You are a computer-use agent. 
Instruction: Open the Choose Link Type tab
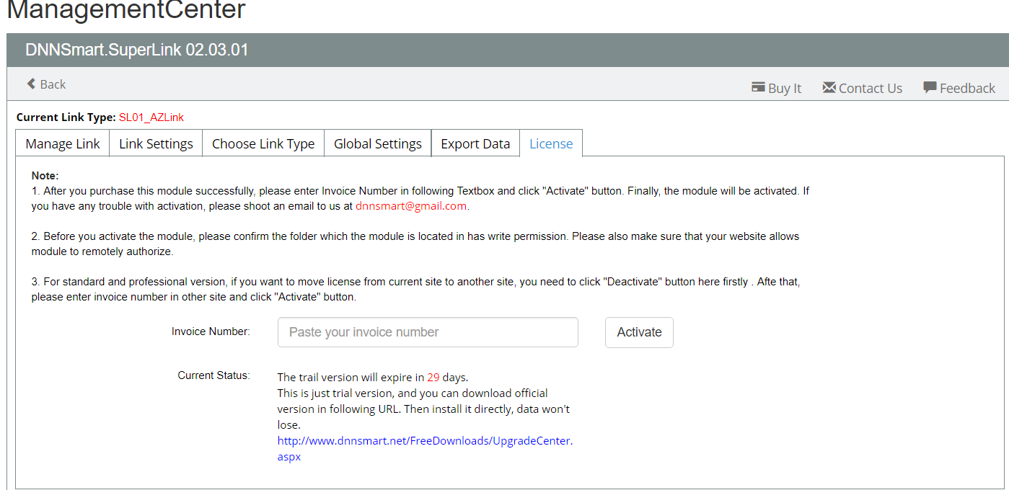[263, 143]
